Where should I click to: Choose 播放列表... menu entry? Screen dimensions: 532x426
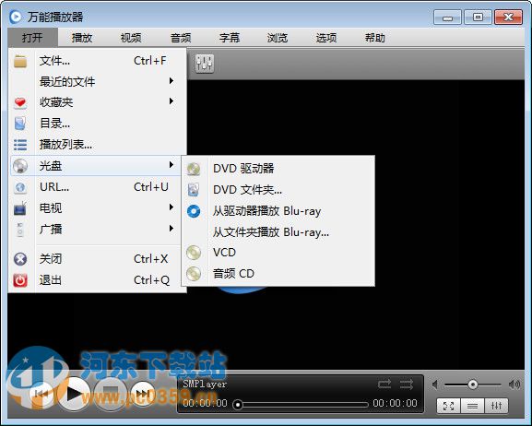pyautogui.click(x=96, y=145)
